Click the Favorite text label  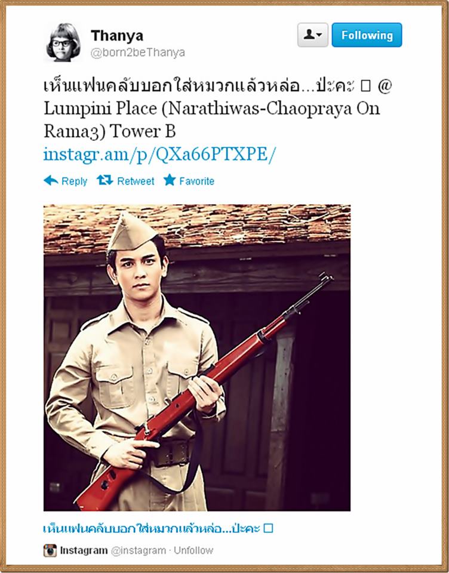click(x=196, y=181)
